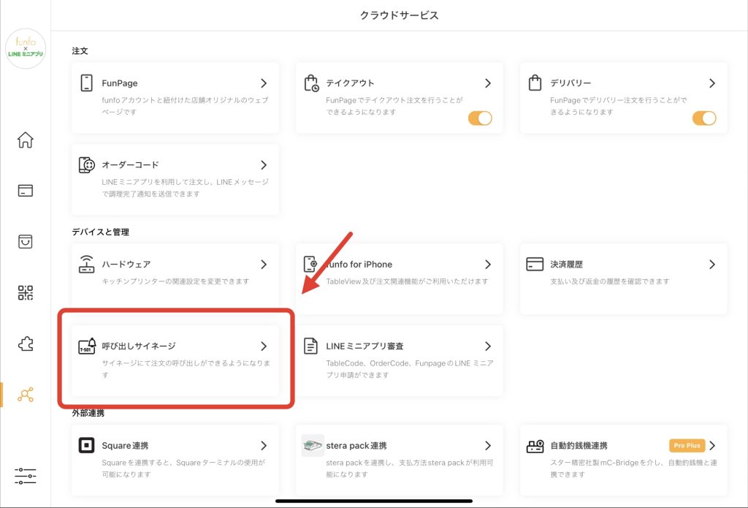Image resolution: width=748 pixels, height=508 pixels.
Task: Open LINEミニアプリ審査 via its chevron arrow
Action: click(x=488, y=346)
